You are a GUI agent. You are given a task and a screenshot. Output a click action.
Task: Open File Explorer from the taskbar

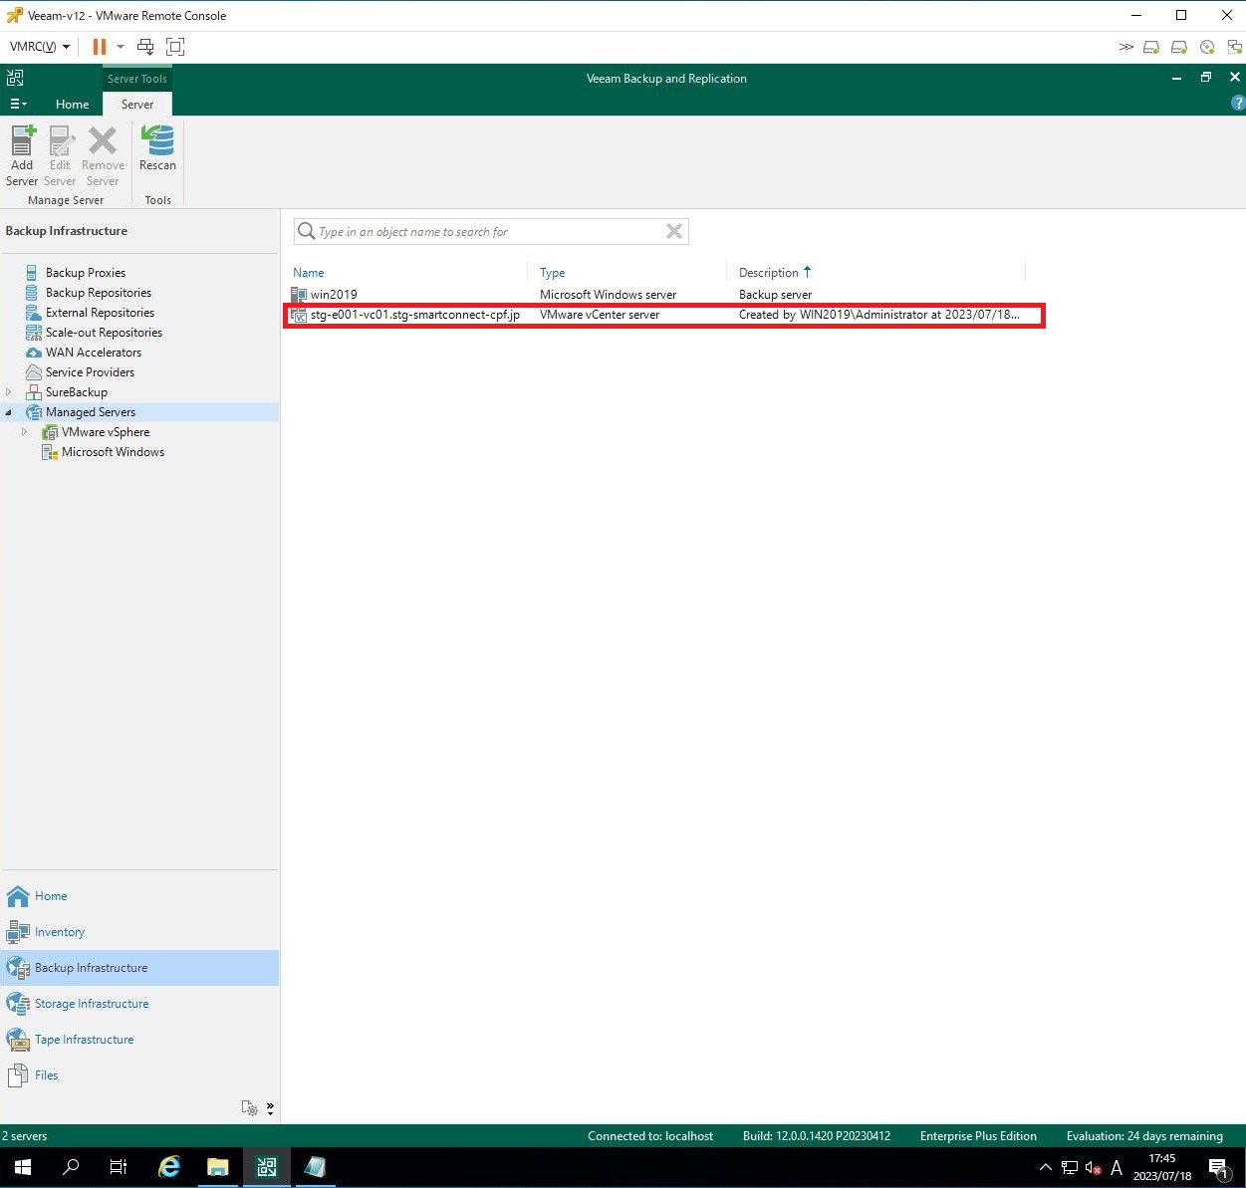click(x=218, y=1167)
